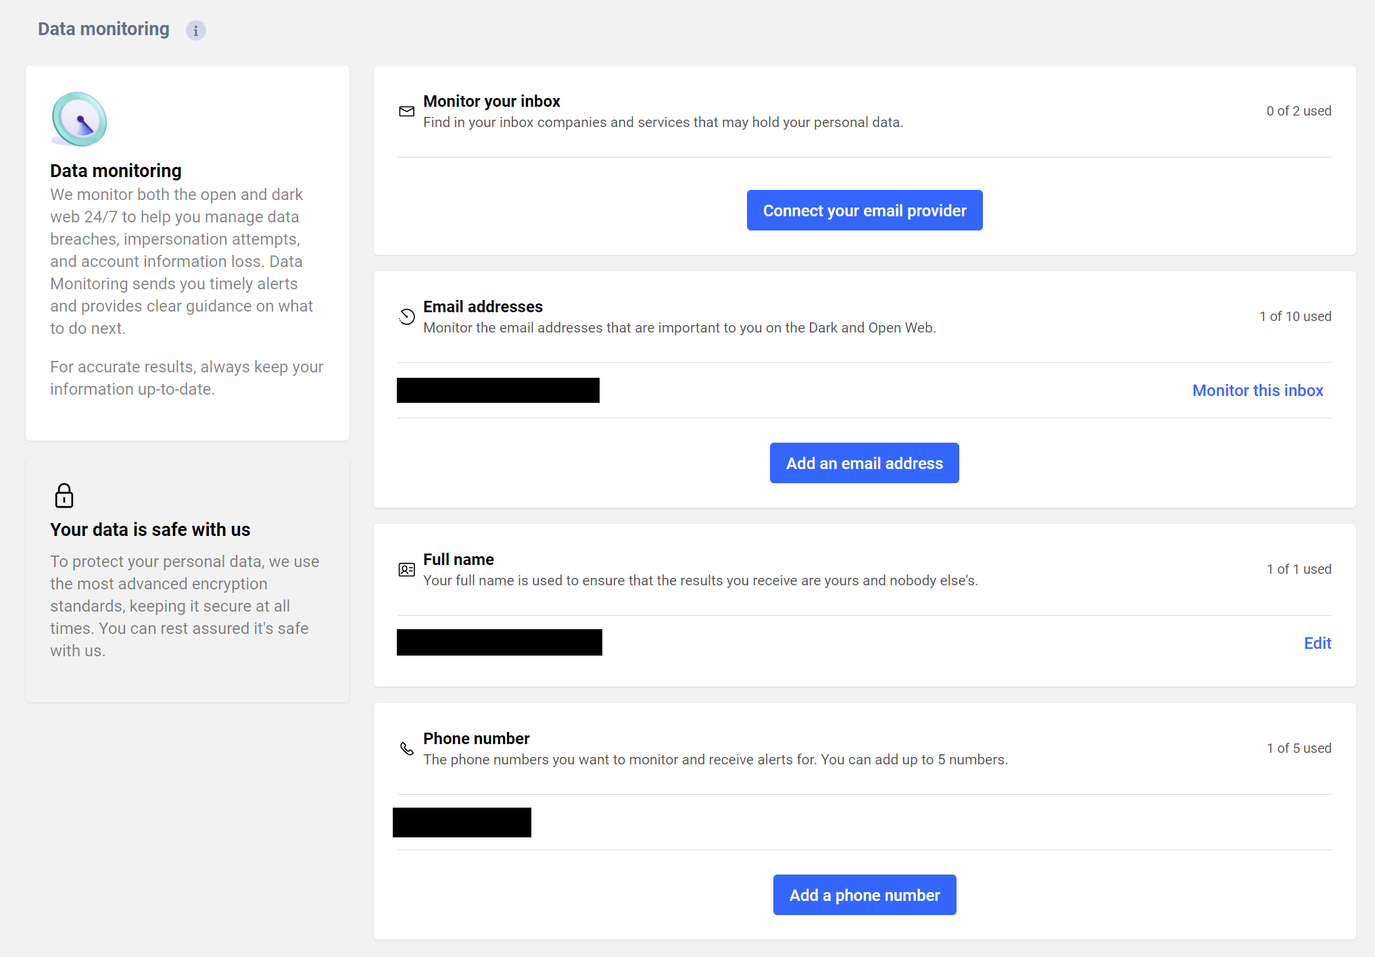Open Monitor this inbox

point(1257,390)
